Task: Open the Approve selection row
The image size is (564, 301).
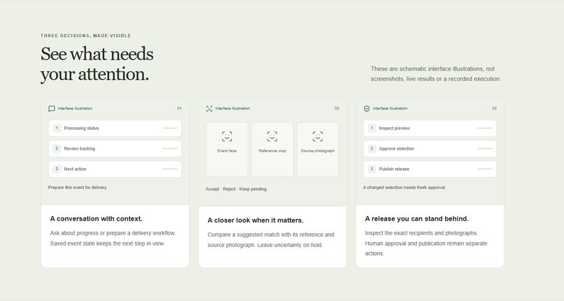Action: [430, 148]
